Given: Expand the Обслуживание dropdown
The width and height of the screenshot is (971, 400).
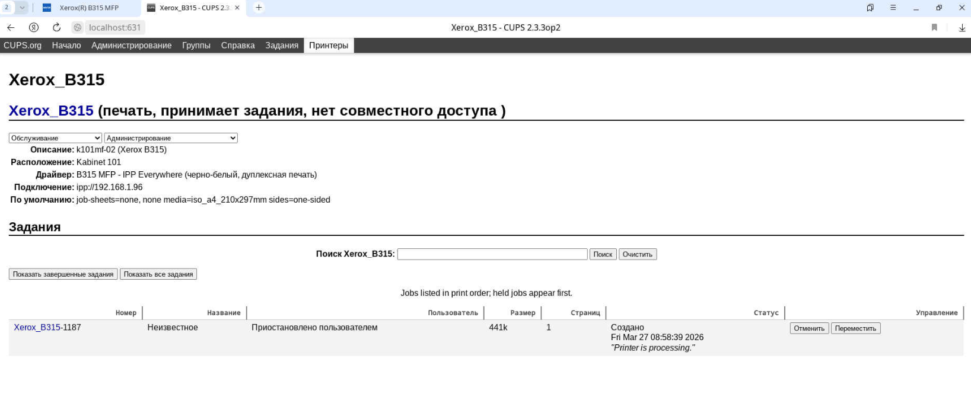Looking at the screenshot, I should pyautogui.click(x=55, y=138).
